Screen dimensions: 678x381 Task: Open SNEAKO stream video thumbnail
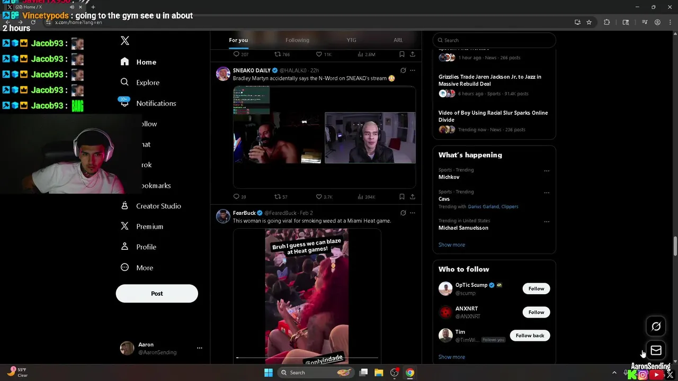[x=324, y=137]
